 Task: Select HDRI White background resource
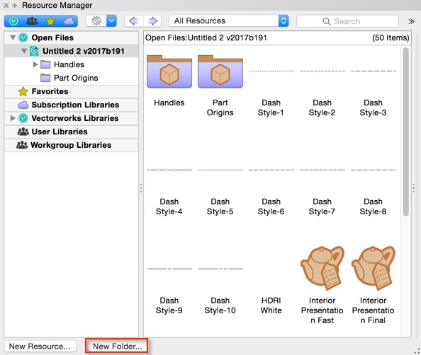point(271,305)
